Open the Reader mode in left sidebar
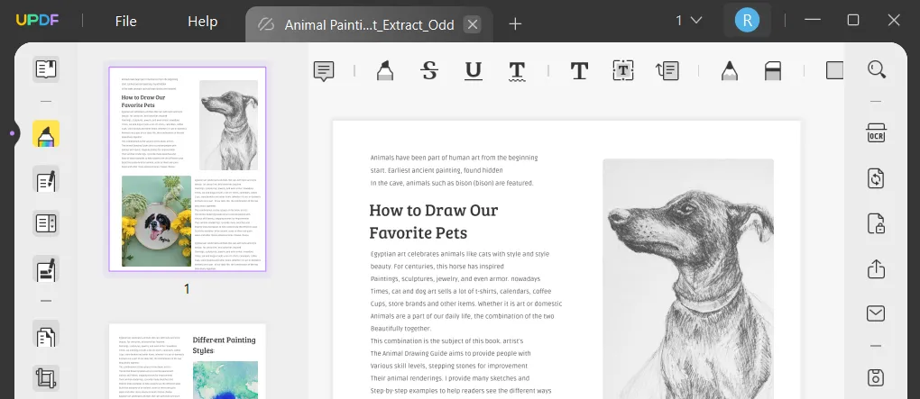920x399 pixels. tap(46, 69)
